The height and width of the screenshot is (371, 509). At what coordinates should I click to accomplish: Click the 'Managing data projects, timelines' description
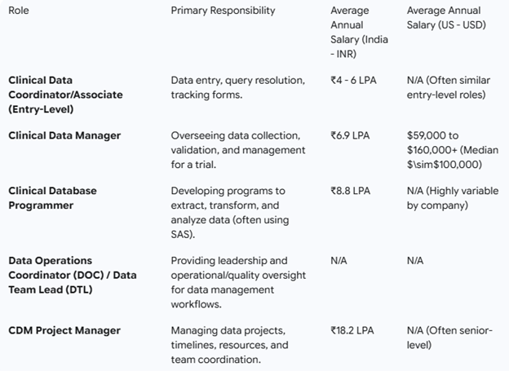[x=228, y=345]
